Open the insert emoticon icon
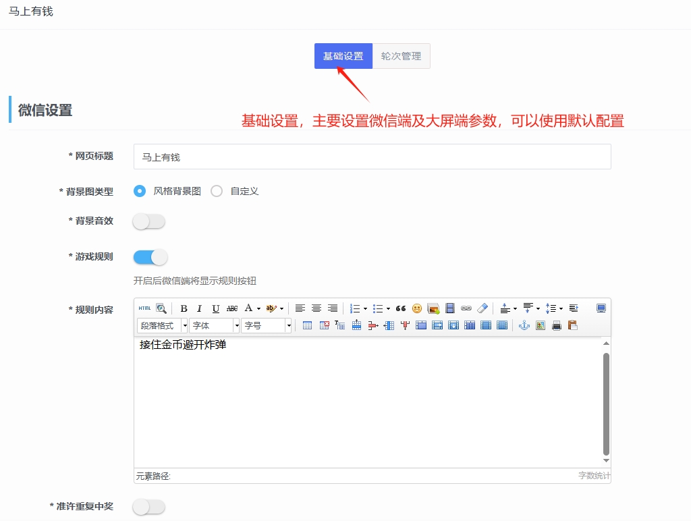This screenshot has width=691, height=521. point(416,308)
